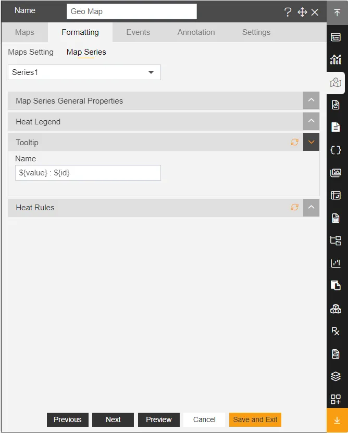Open the chart icon in sidebar
This screenshot has width=348, height=433.
click(x=335, y=59)
